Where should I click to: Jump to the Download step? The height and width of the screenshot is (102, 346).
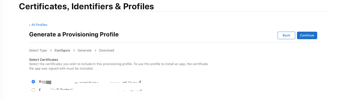(x=107, y=50)
